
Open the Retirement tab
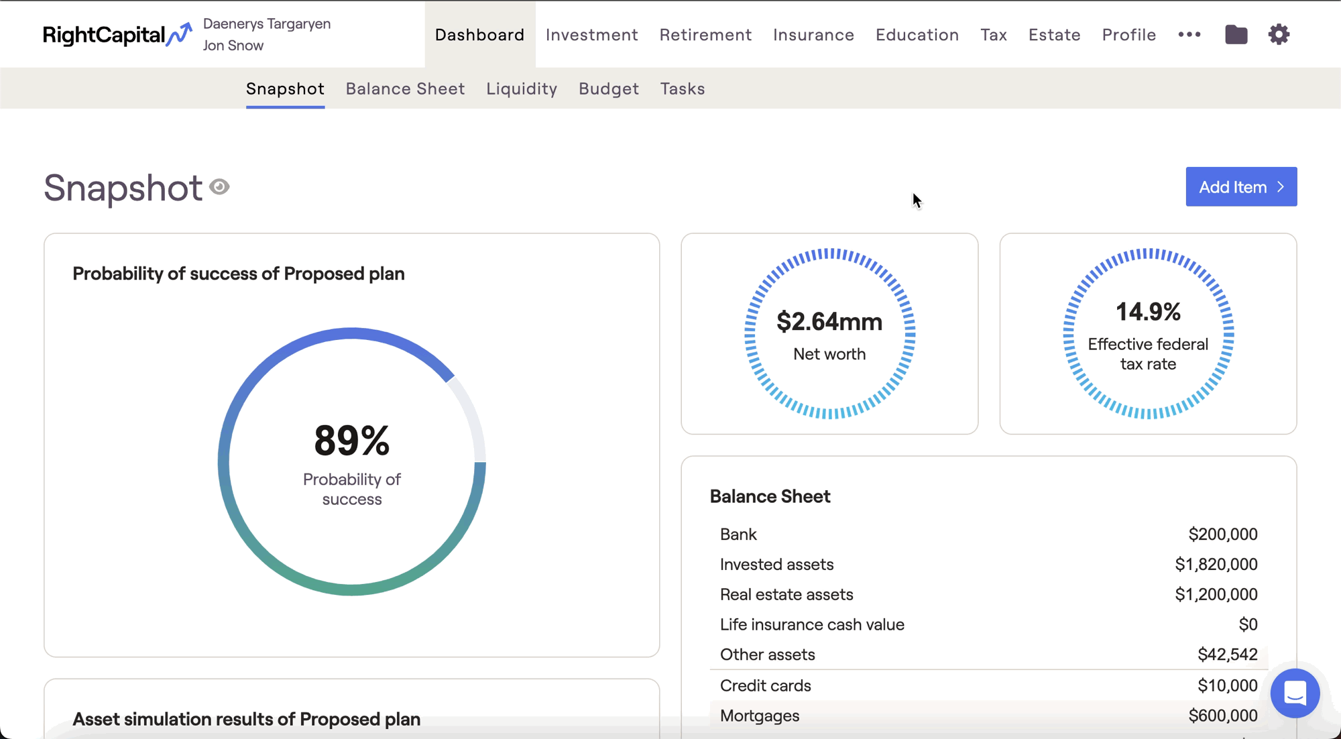[x=705, y=34]
